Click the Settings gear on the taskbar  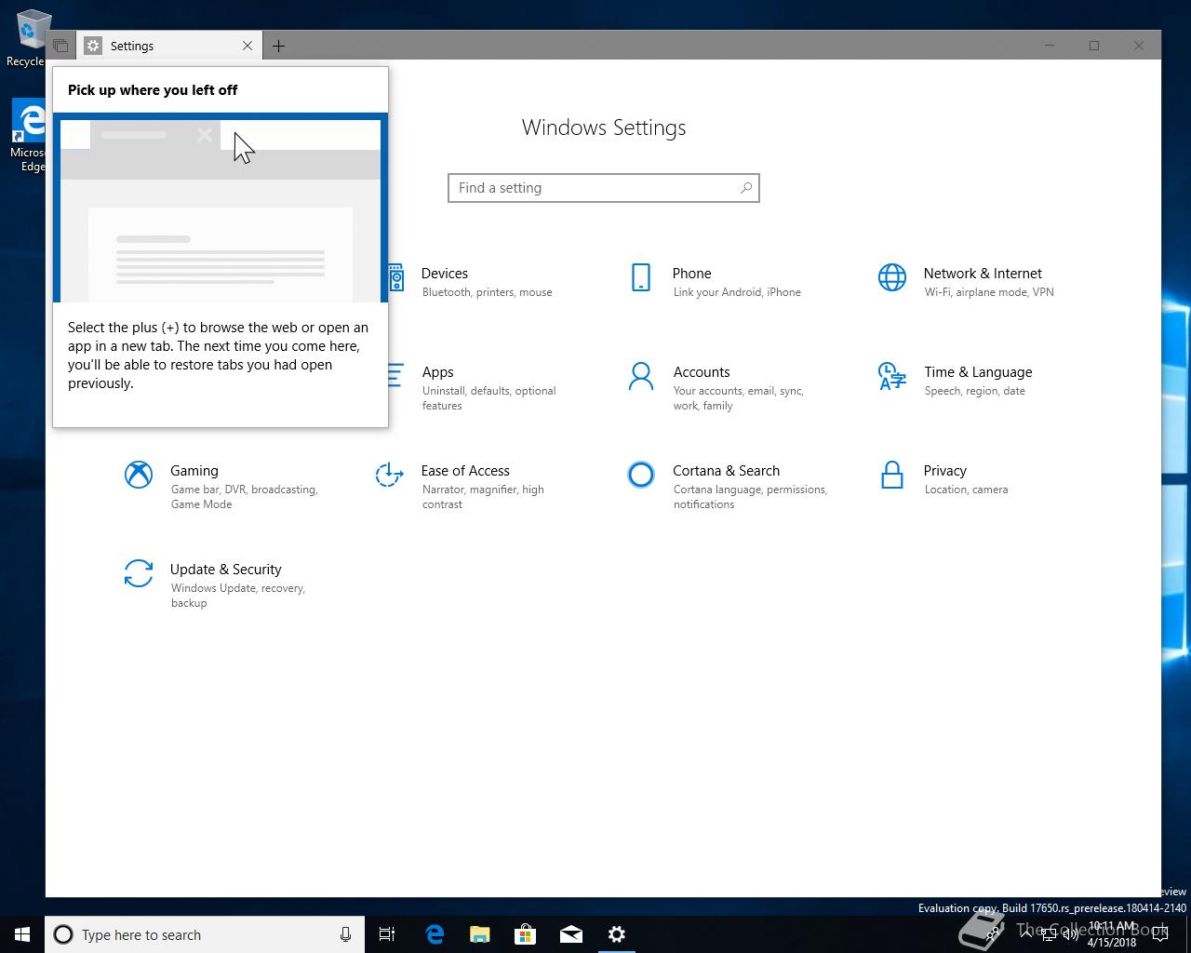click(x=617, y=934)
